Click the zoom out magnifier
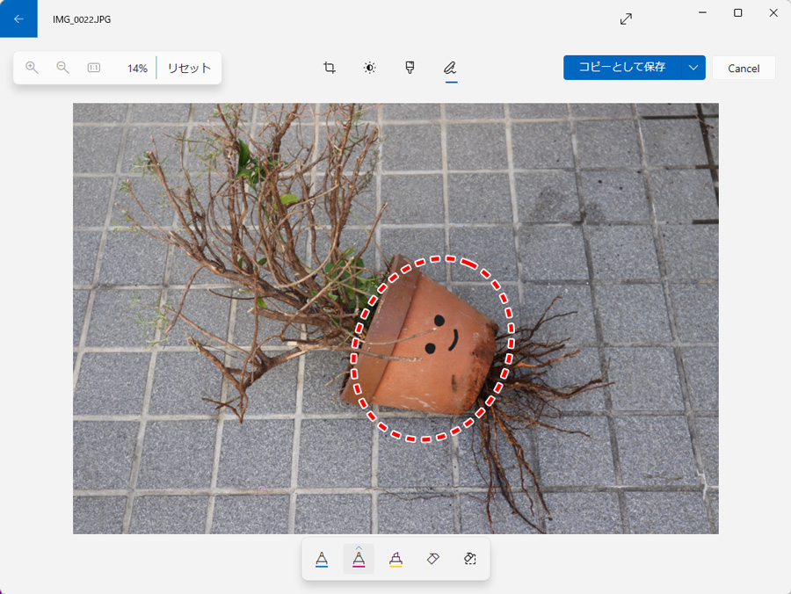 tap(62, 68)
